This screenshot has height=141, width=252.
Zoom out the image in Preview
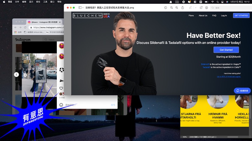(x=171, y=8)
